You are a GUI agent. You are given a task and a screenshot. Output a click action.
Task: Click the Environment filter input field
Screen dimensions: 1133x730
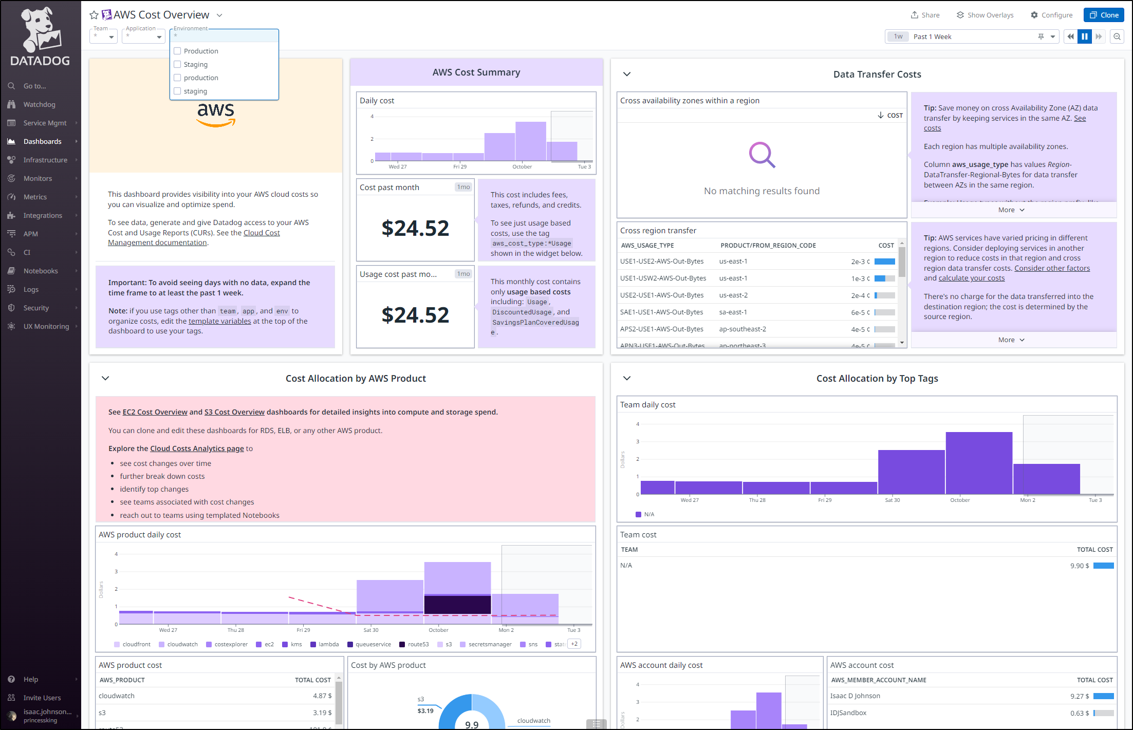pos(224,35)
